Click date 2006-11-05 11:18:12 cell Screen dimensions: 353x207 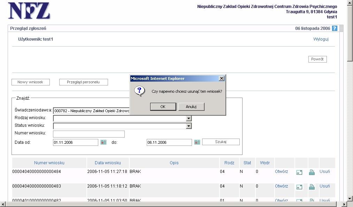point(107,186)
